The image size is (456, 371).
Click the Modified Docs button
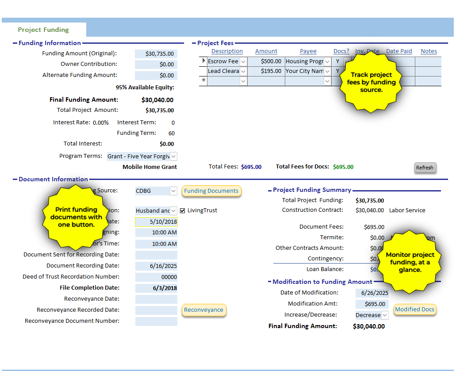(x=415, y=310)
